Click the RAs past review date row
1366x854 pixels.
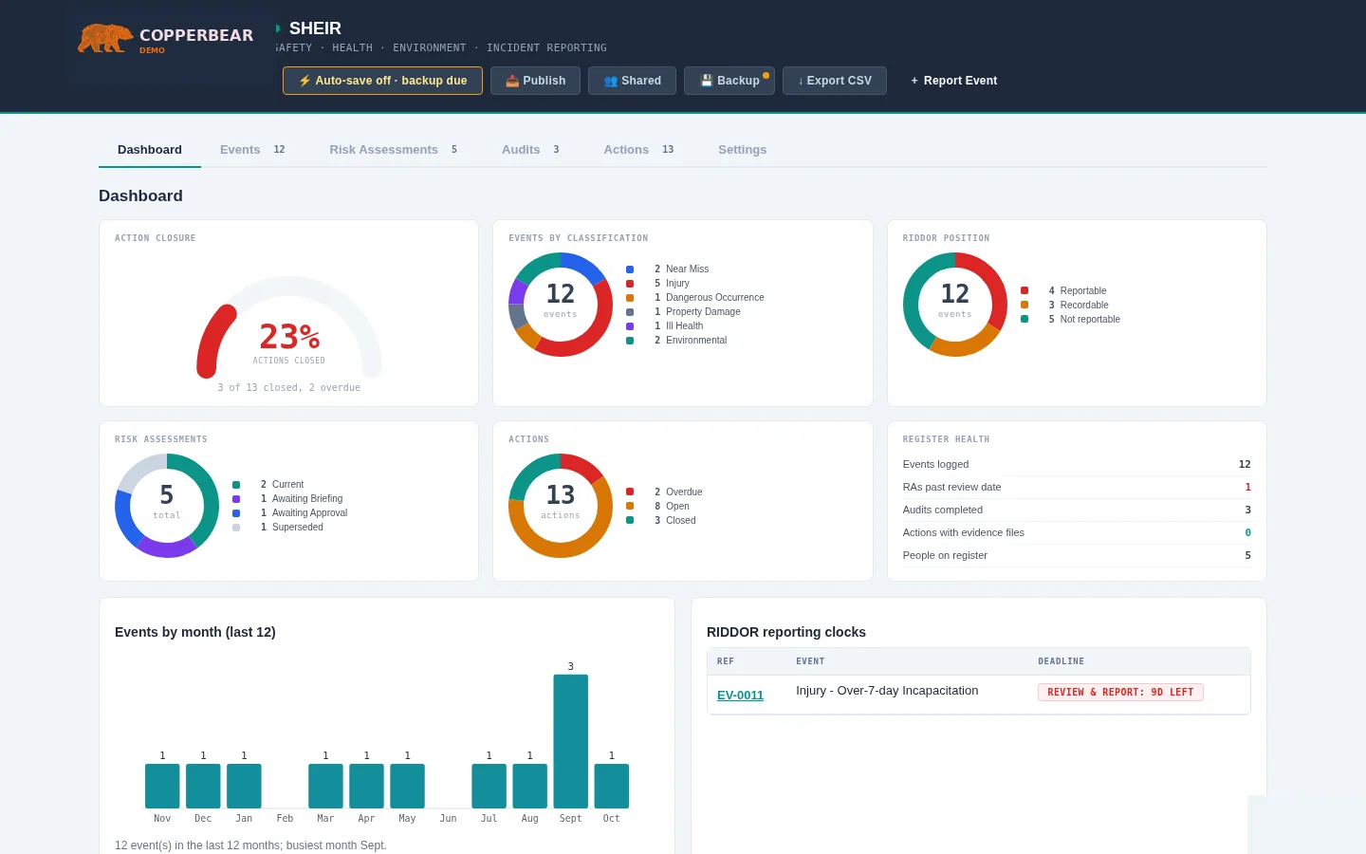(1077, 487)
